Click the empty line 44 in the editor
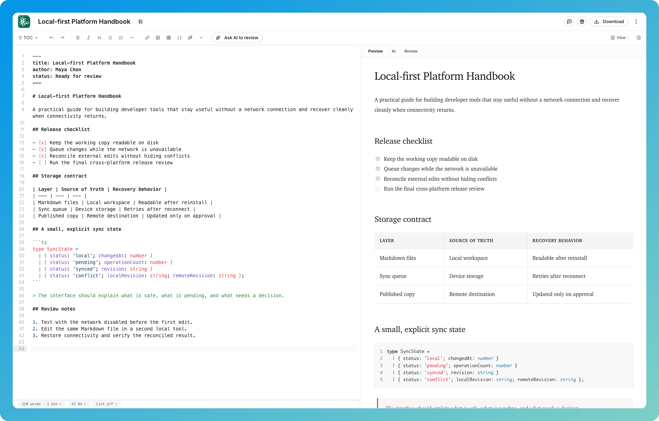Image resolution: width=659 pixels, height=421 pixels. pos(194,349)
